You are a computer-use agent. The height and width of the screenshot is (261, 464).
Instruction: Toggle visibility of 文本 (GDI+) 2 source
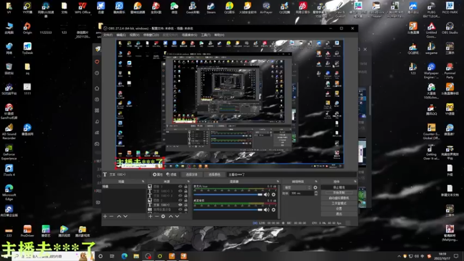pos(180,195)
